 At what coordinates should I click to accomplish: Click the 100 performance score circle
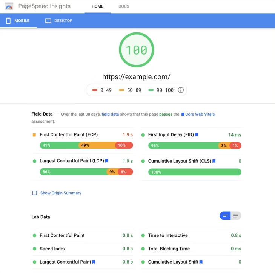(137, 50)
